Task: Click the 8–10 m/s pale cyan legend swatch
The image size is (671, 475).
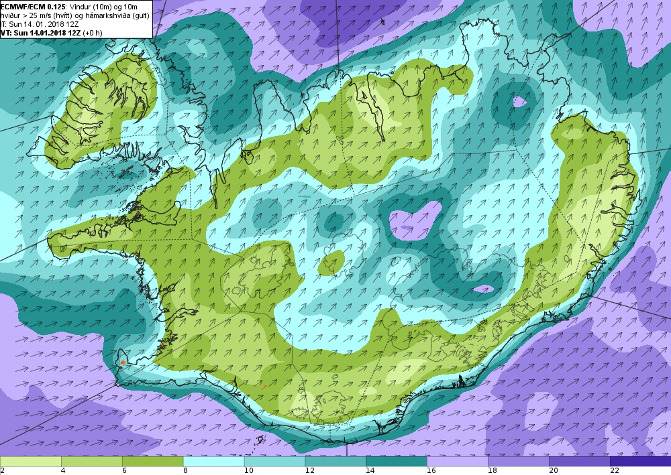Action: [x=214, y=462]
